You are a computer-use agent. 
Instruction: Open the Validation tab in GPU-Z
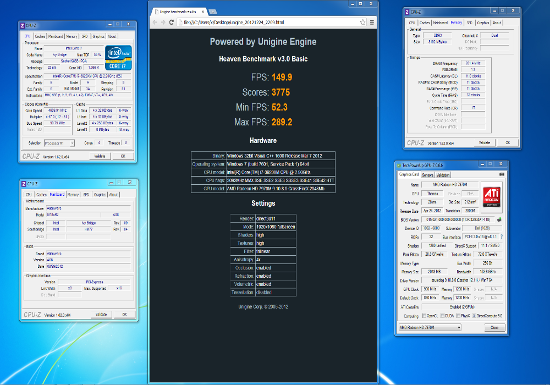point(443,175)
